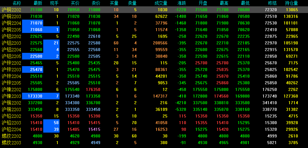Select the 沪铜2205 contract name
This screenshot has width=308, height=148.
point(11,30)
